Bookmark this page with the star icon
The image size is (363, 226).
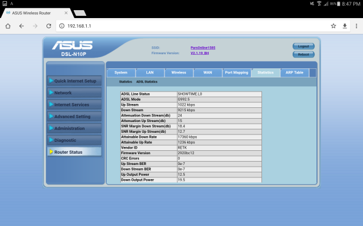(x=334, y=26)
